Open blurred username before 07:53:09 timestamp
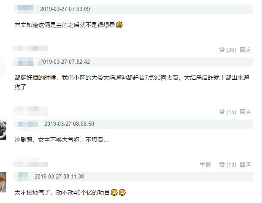Screen dimensions: 262x203 25,8
